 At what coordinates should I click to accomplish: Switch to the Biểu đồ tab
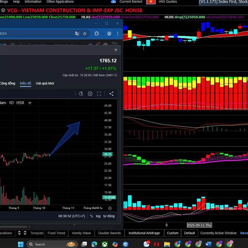(26, 83)
